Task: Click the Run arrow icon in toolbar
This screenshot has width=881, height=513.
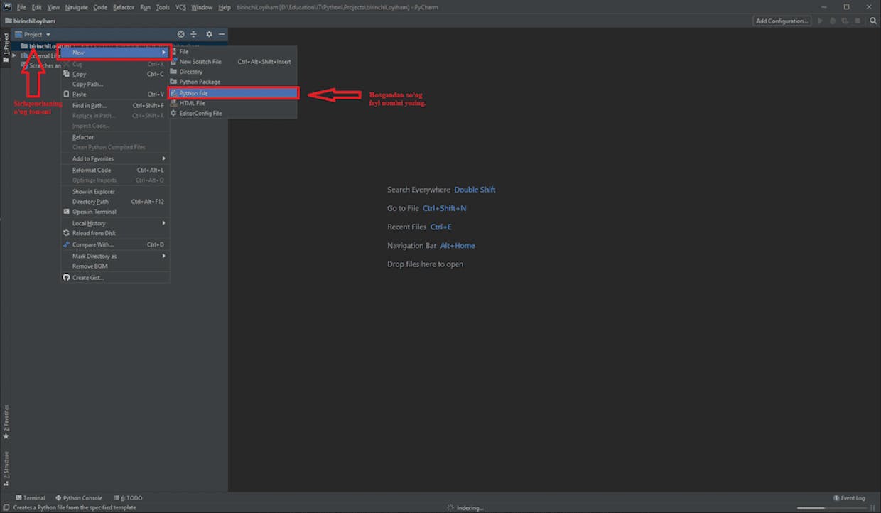Action: tap(821, 21)
